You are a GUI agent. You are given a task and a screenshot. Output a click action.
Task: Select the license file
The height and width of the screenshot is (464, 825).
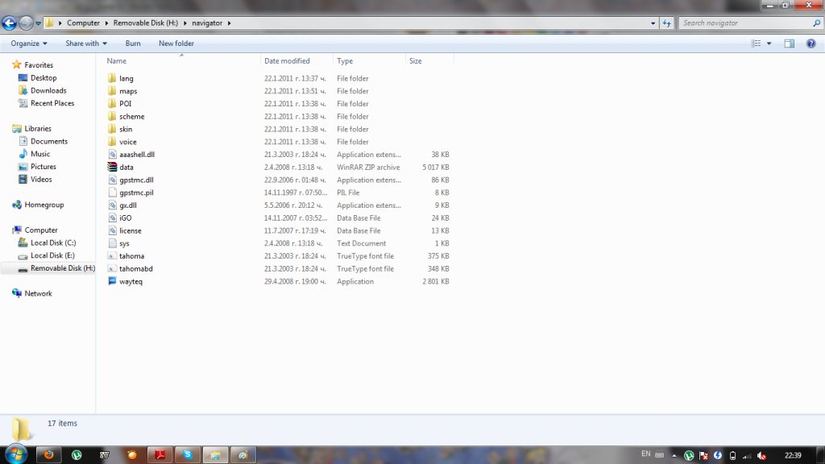[x=130, y=230]
